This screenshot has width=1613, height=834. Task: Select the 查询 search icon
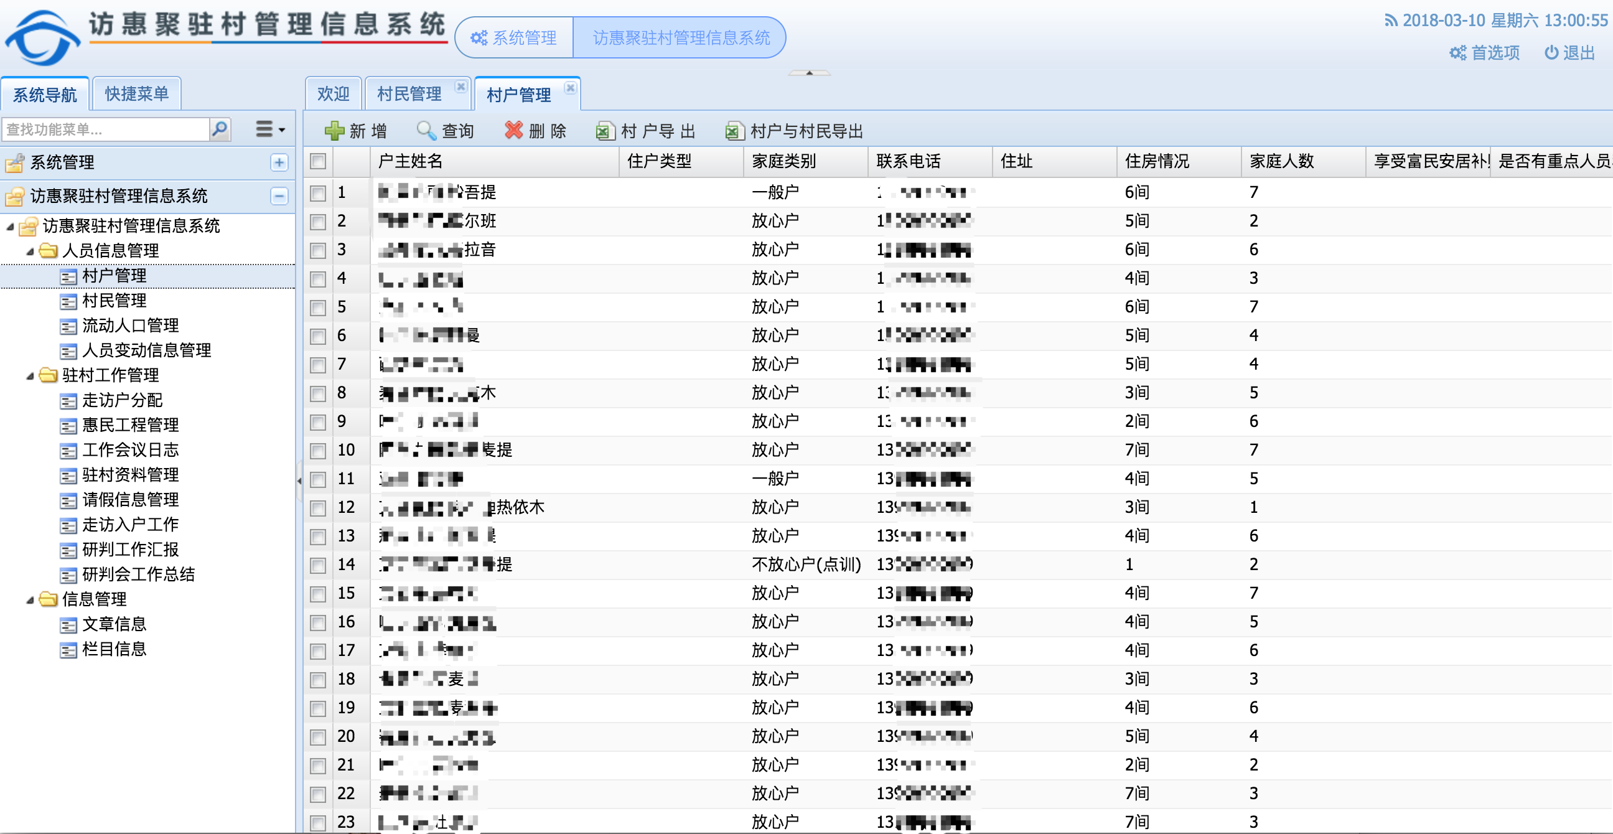pyautogui.click(x=427, y=130)
